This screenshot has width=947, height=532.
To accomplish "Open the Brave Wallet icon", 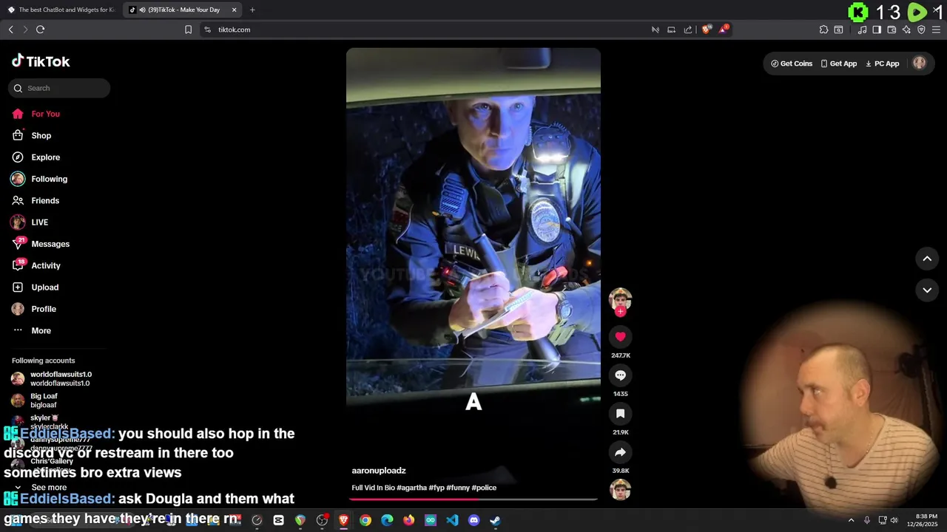I will [892, 30].
